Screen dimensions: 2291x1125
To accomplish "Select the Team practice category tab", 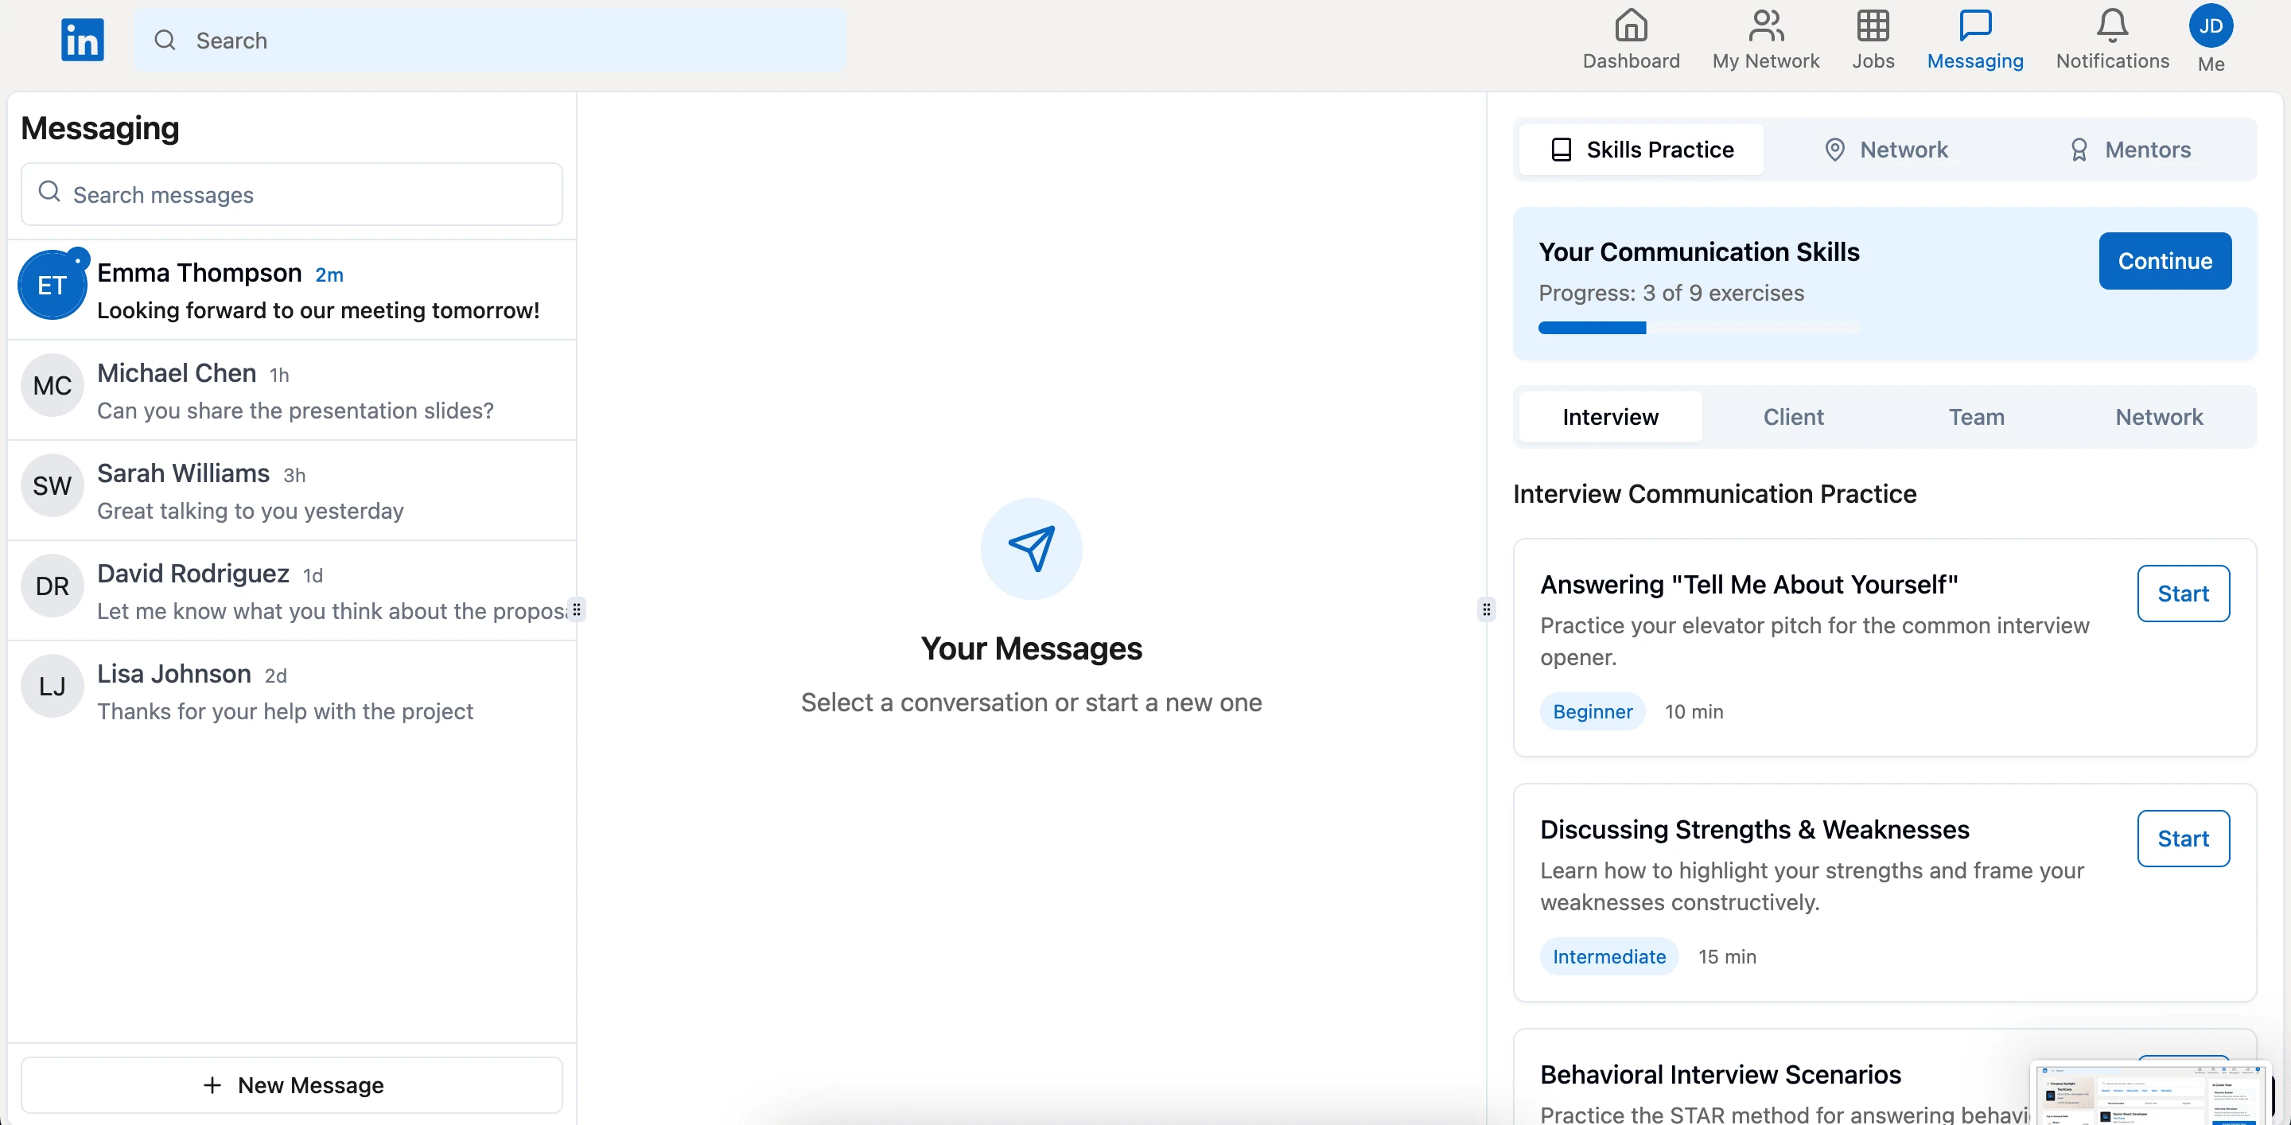I will (x=1976, y=417).
